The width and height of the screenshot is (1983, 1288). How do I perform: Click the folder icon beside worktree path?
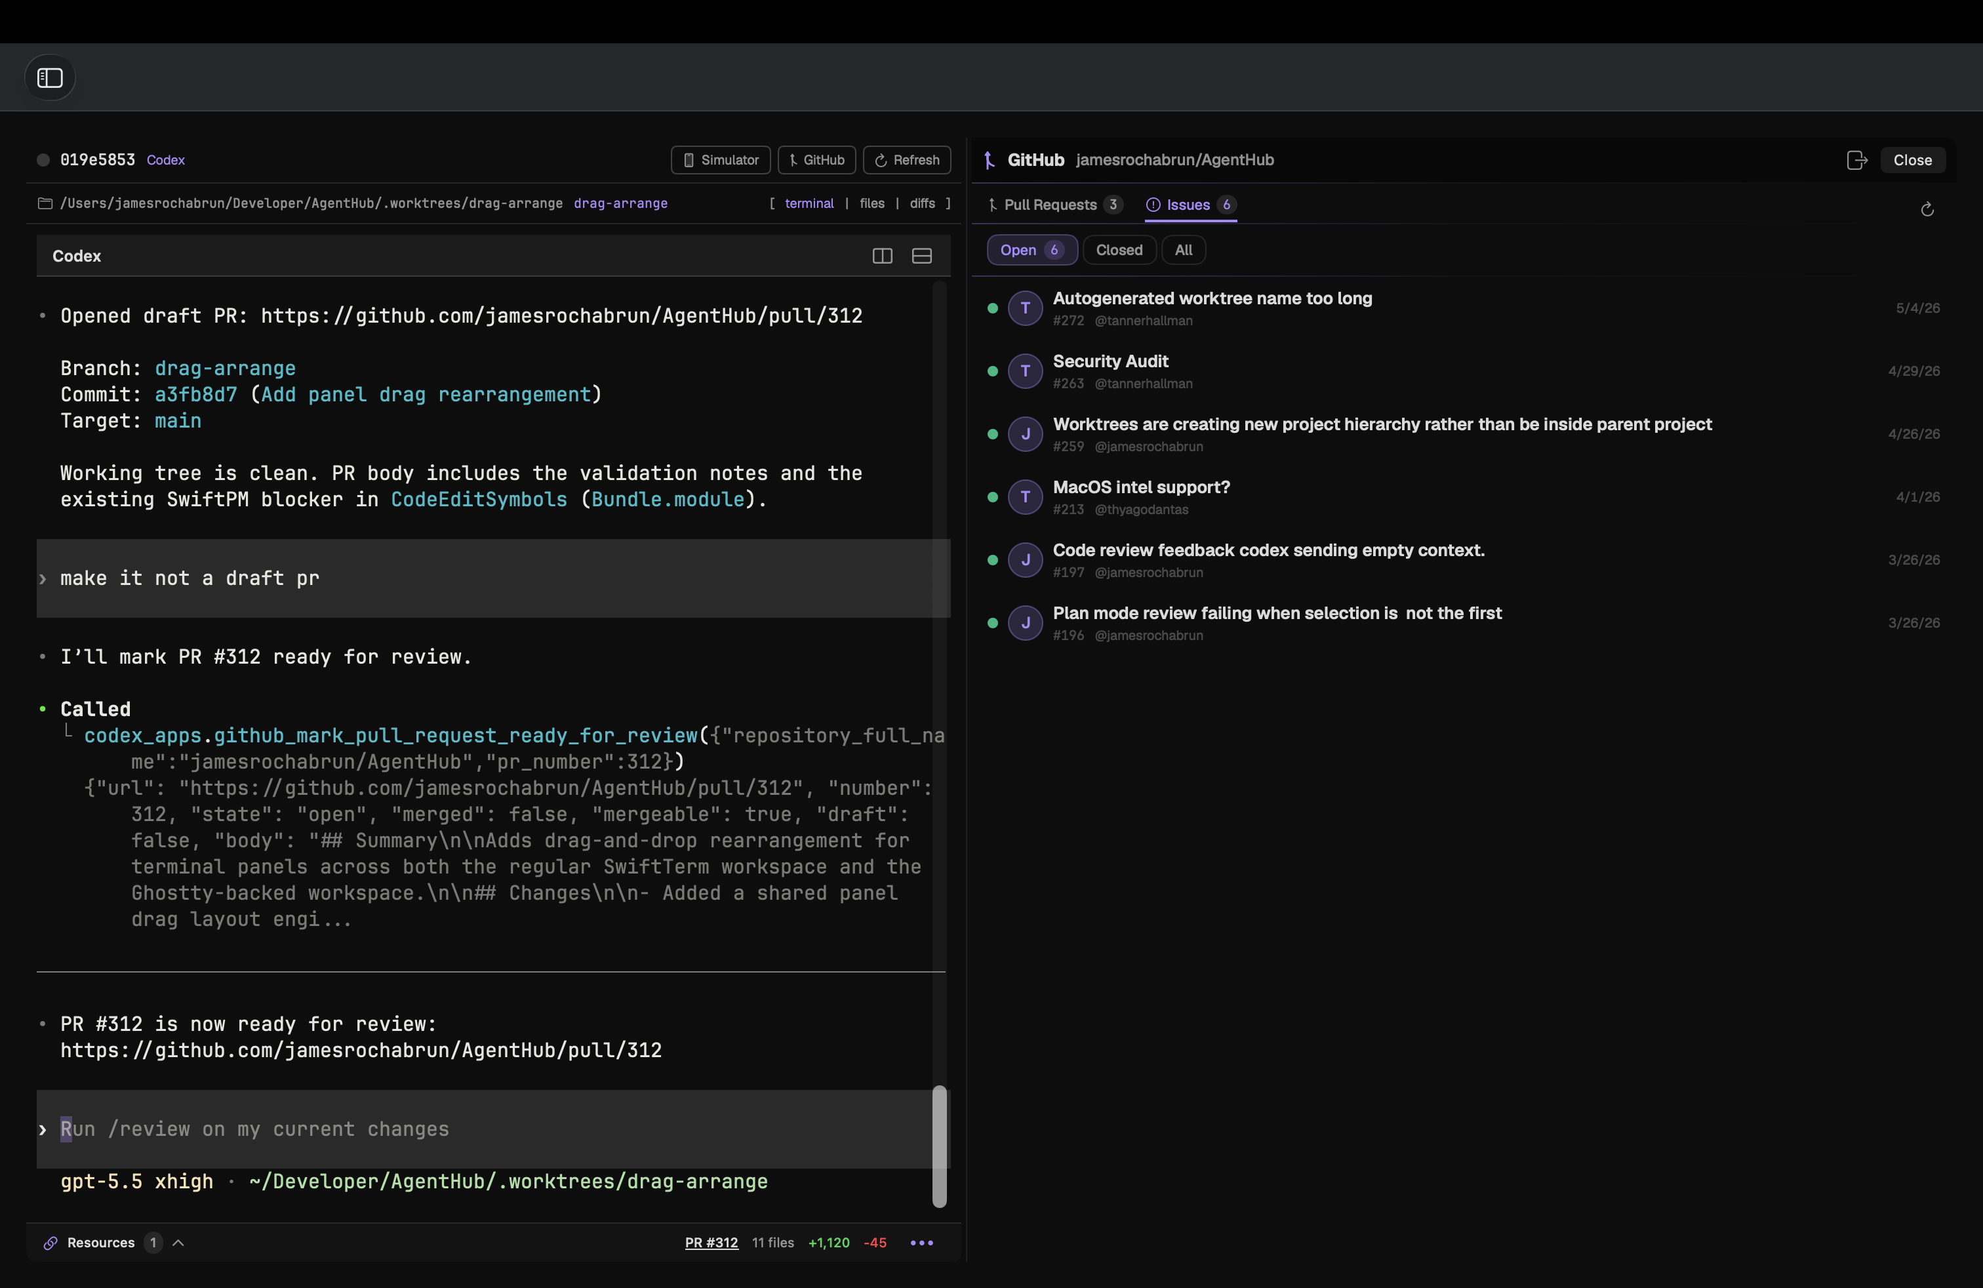click(x=45, y=203)
